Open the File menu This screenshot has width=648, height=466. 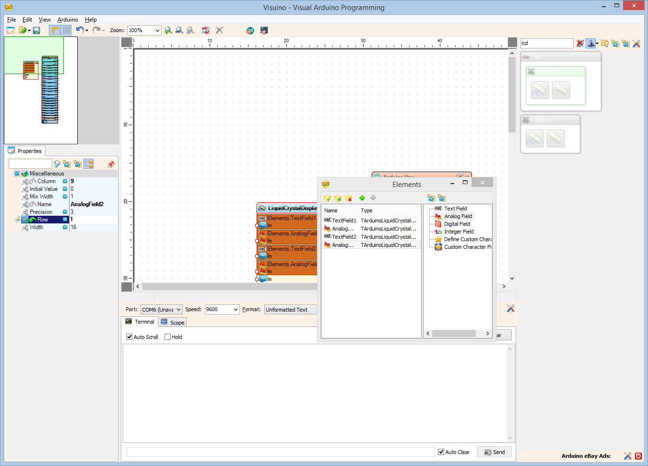(12, 20)
